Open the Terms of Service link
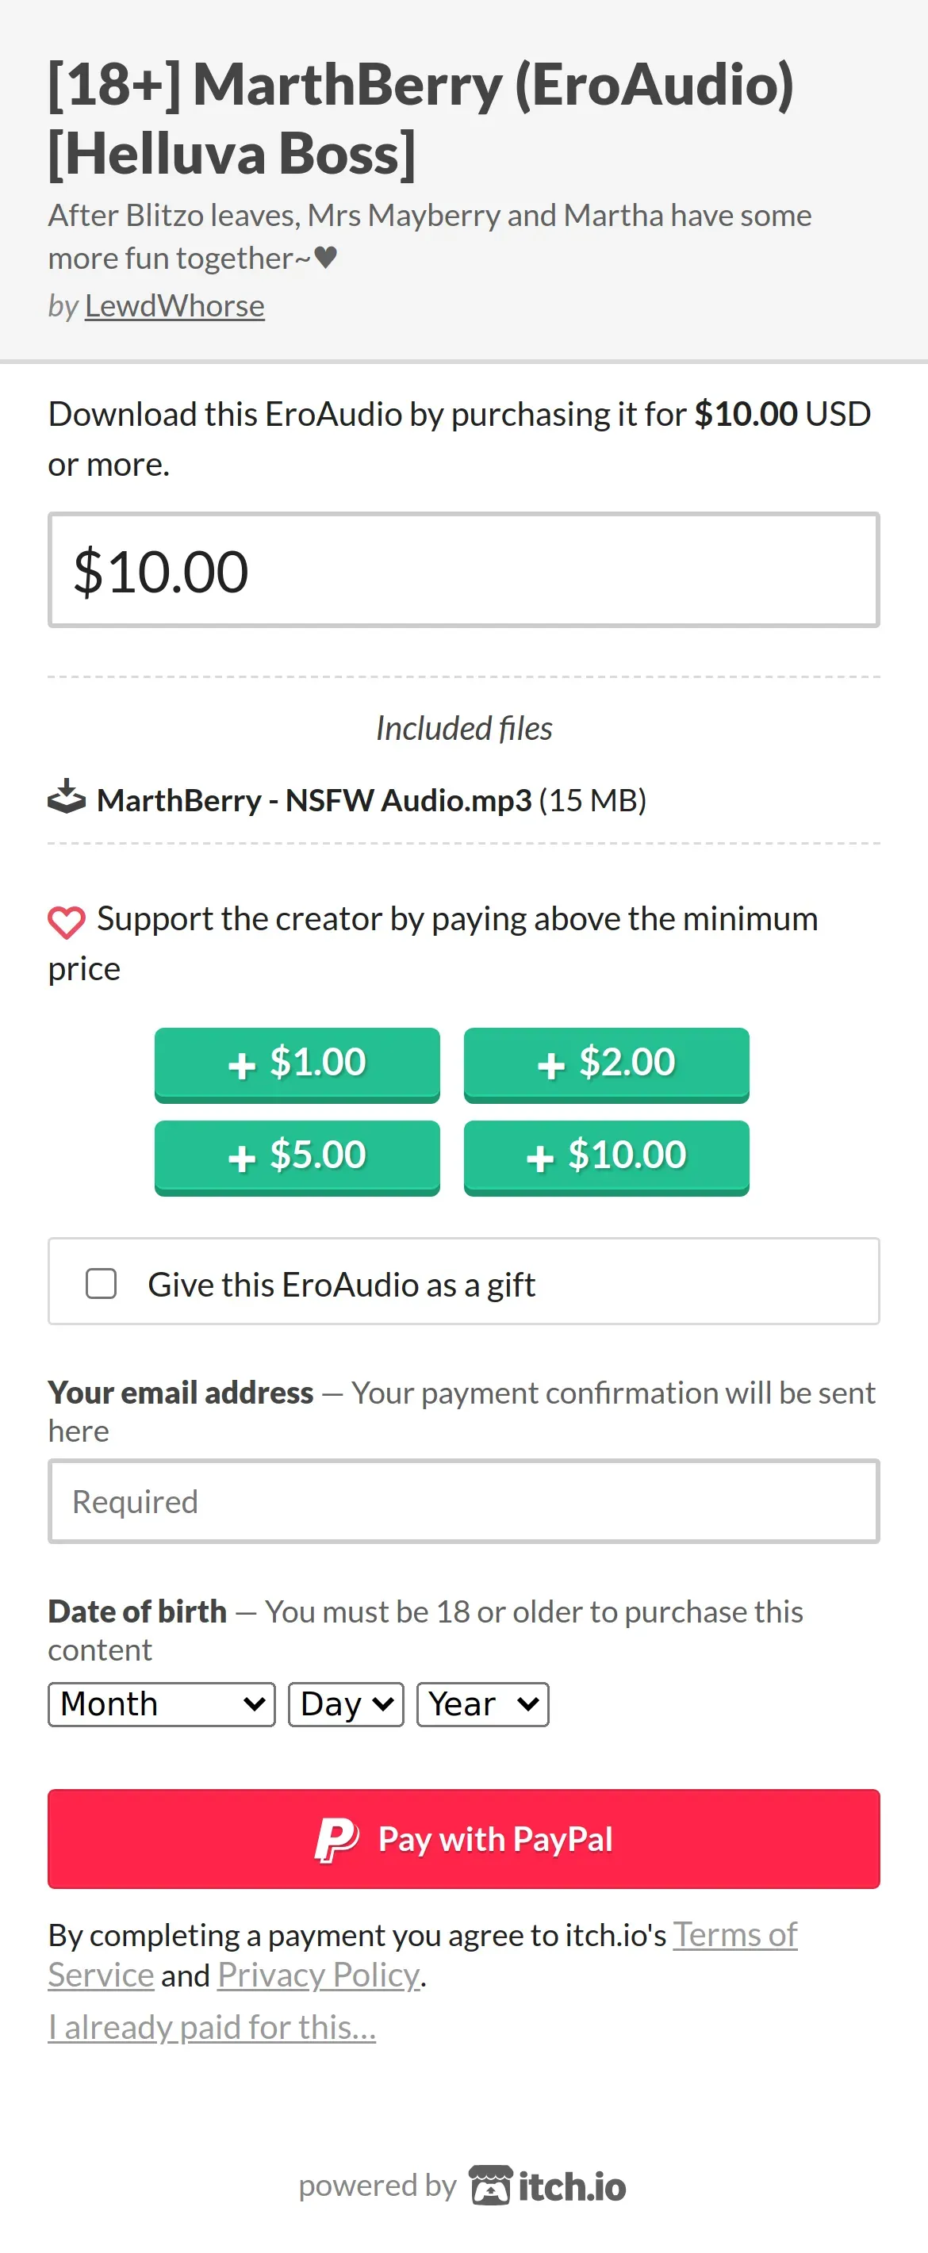This screenshot has width=928, height=2253. pyautogui.click(x=734, y=1936)
